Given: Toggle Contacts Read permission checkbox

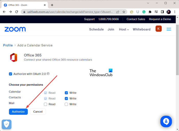Looking at the screenshot, I should (x=46, y=98).
